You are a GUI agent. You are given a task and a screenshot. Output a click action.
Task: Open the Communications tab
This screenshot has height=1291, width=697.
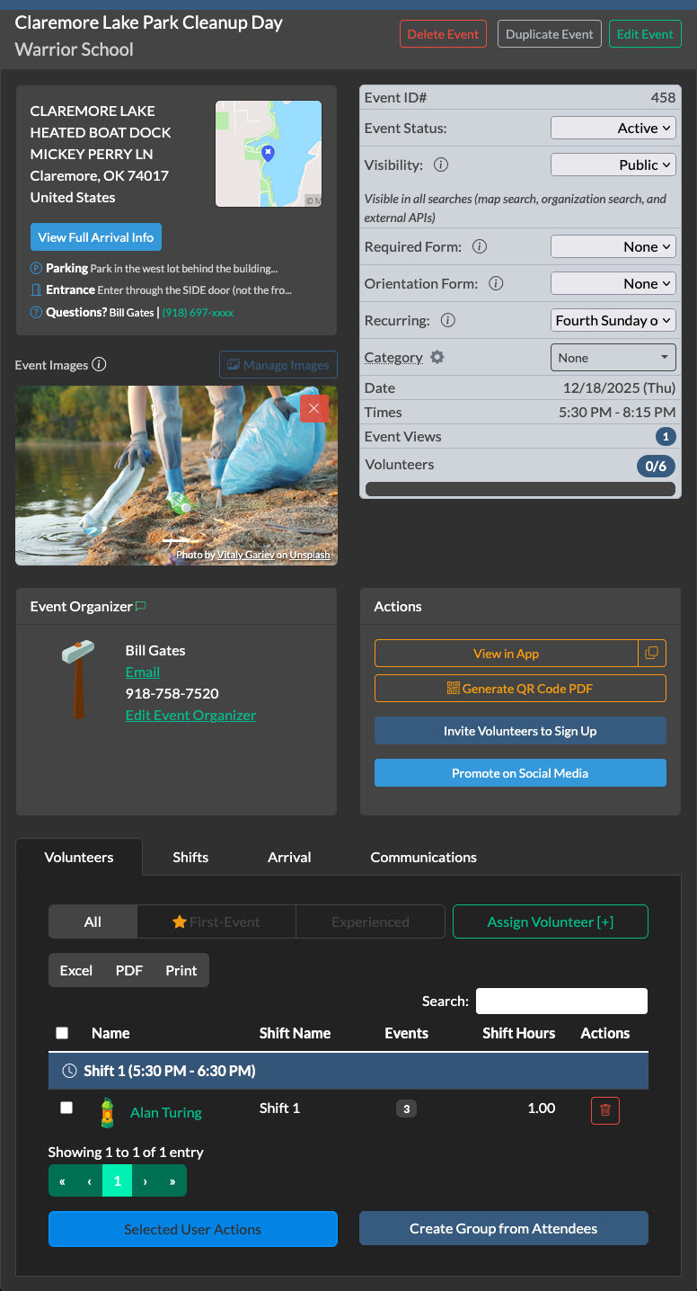[x=423, y=857]
